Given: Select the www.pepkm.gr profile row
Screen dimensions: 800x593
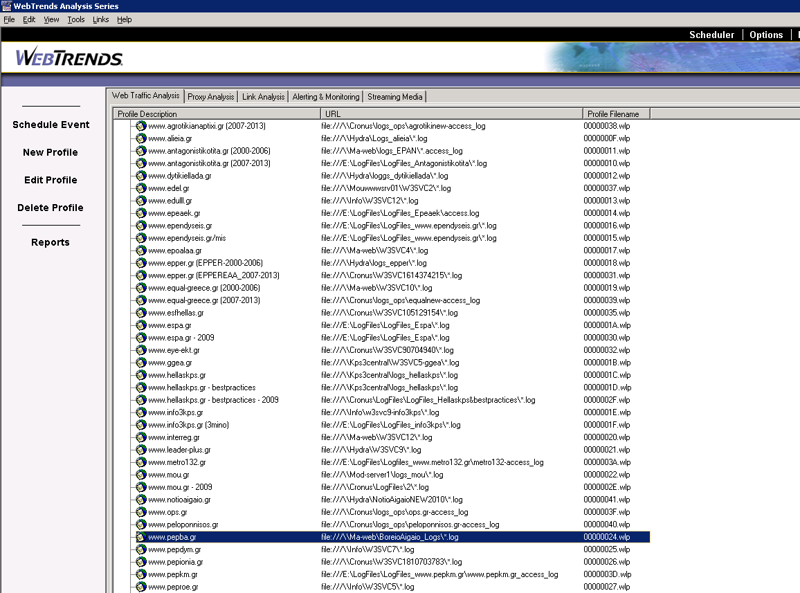Looking at the screenshot, I should coord(393,574).
